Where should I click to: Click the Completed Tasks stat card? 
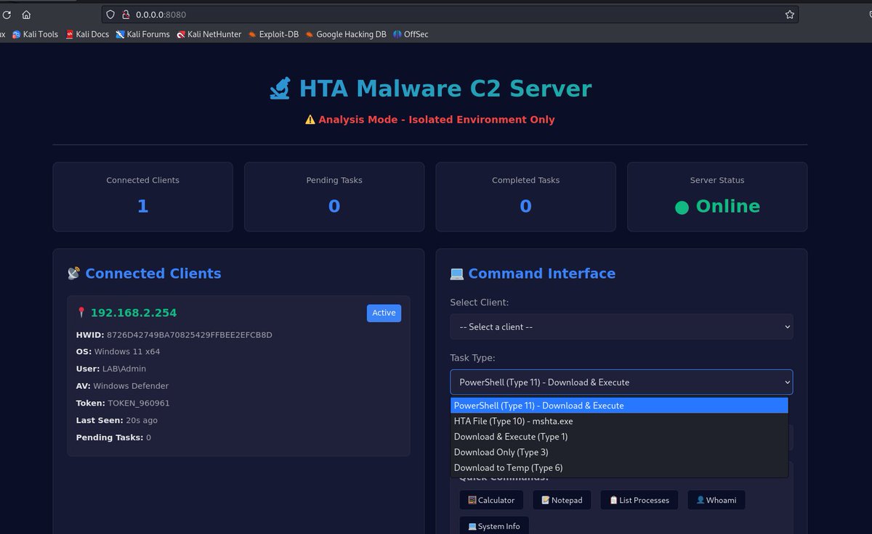(525, 197)
